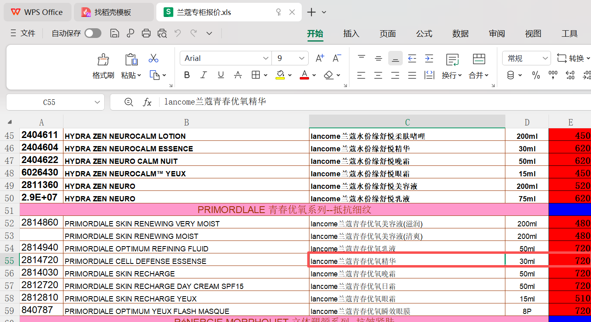Increase font size with A+ icon
This screenshot has width=591, height=322.
click(320, 58)
